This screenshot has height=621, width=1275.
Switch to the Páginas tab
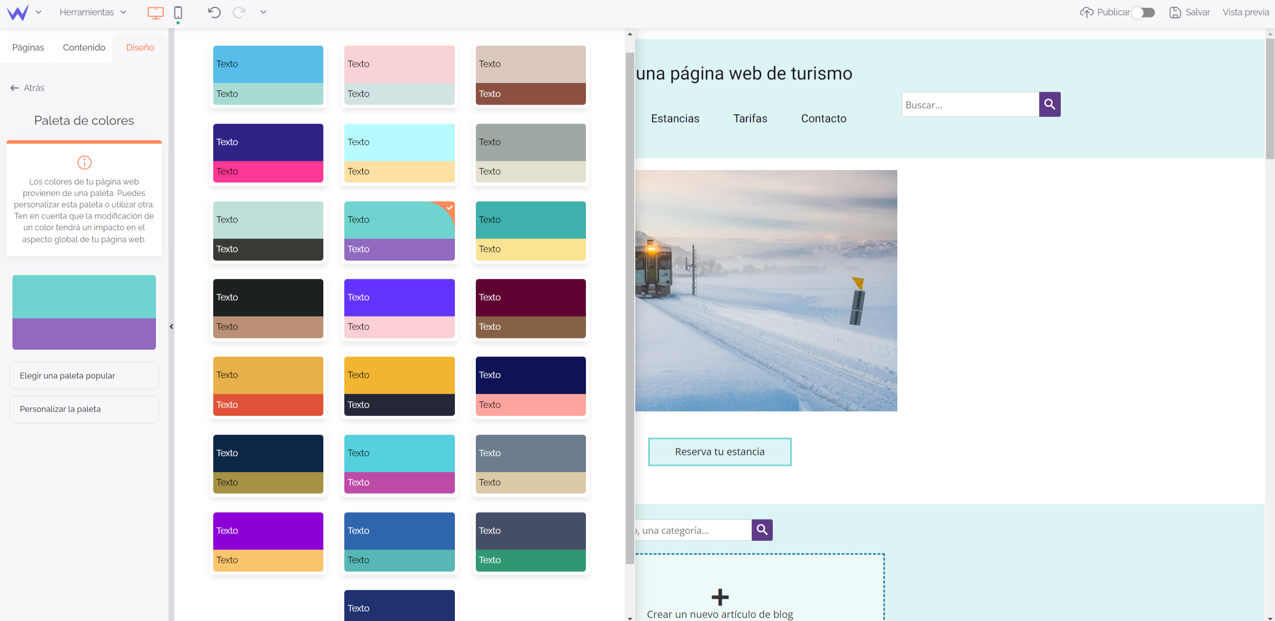28,47
